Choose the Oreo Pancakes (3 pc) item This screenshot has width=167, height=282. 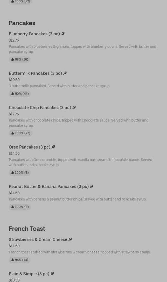[30, 147]
